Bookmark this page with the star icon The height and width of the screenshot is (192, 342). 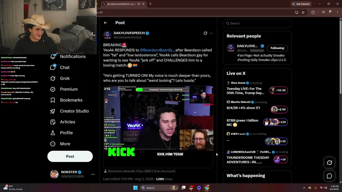(x=303, y=12)
